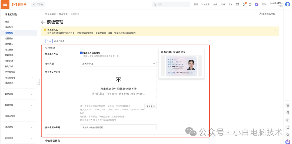This screenshot has height=144, width=292.
Task: Open 企业 in the top navigation
Action: pyautogui.click(x=215, y=5)
